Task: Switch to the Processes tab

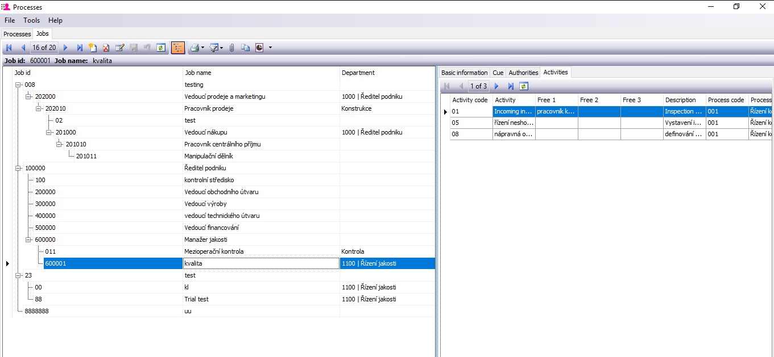Action: coord(17,34)
